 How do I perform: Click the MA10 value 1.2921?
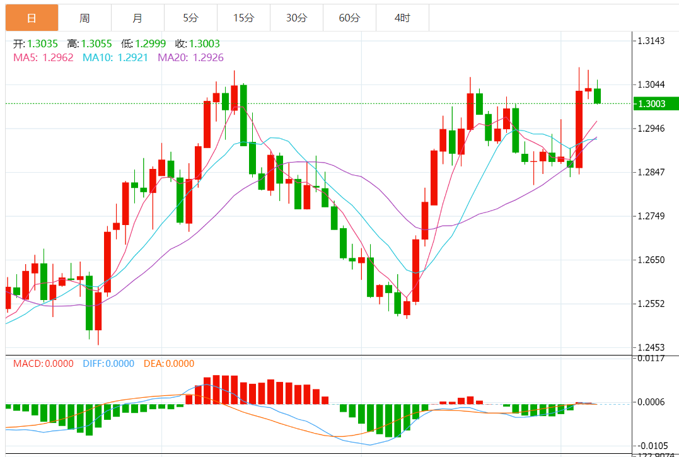(x=132, y=57)
